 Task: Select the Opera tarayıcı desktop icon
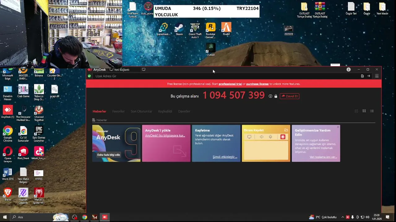click(x=8, y=155)
